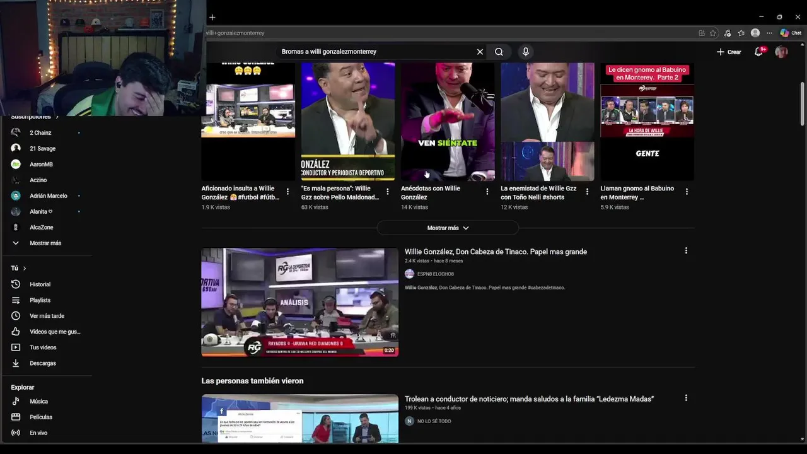The image size is (807, 454).
Task: Open options for 'Aficionado insulta a Willie' short
Action: coord(287,192)
